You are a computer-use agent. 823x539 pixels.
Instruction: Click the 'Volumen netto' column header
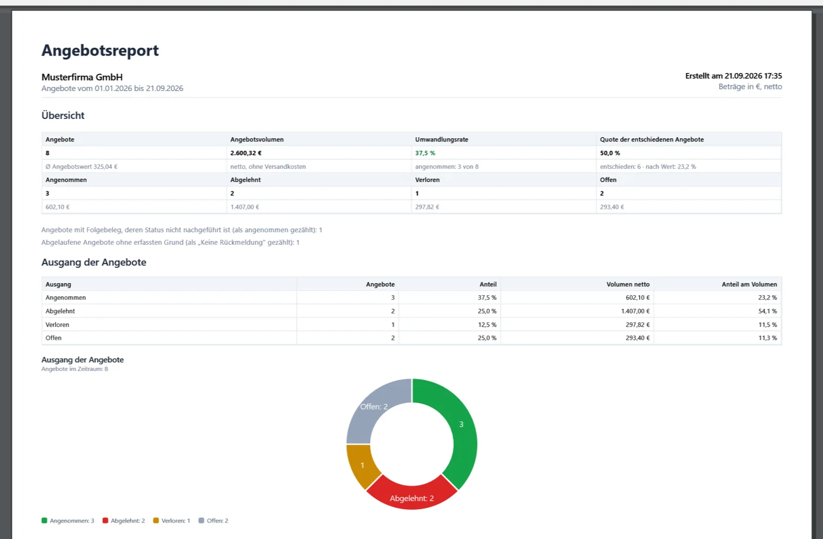click(628, 284)
